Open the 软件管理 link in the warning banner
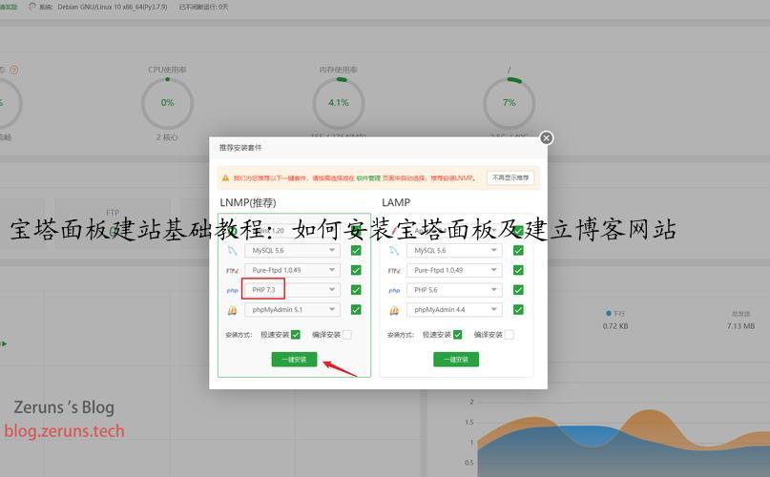Screen dimensions: 770x477 tap(368, 177)
